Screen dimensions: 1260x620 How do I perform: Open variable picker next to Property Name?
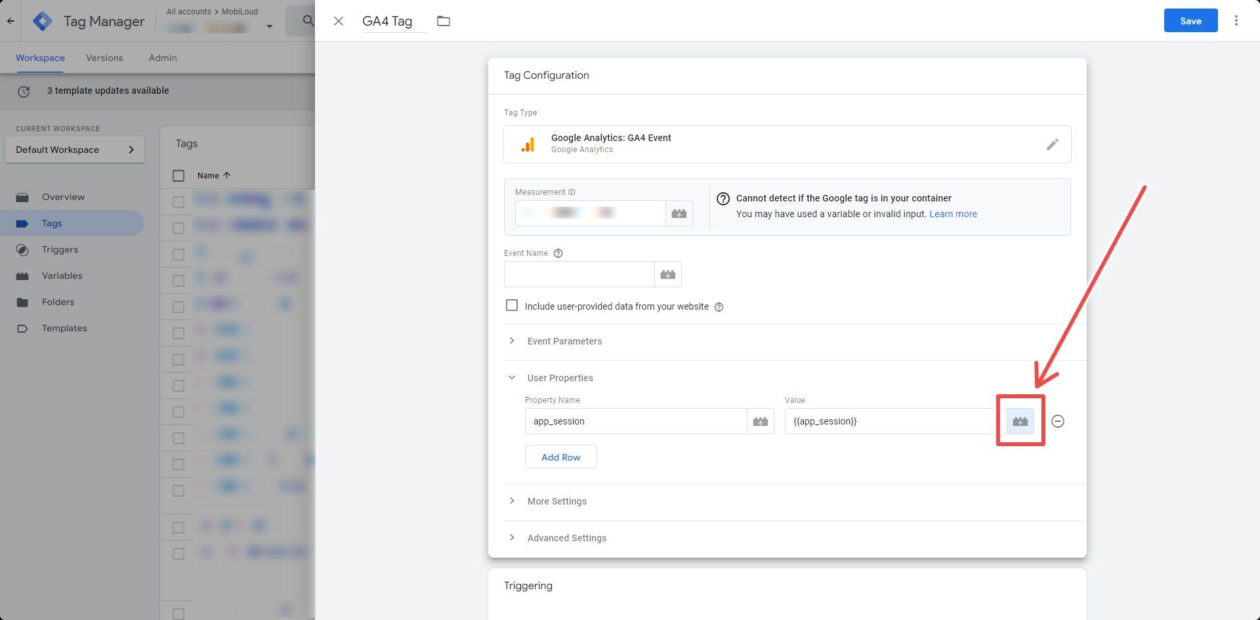pos(761,421)
